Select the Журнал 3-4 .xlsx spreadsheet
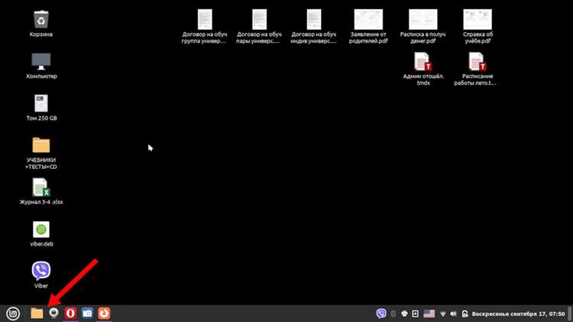 [x=41, y=191]
